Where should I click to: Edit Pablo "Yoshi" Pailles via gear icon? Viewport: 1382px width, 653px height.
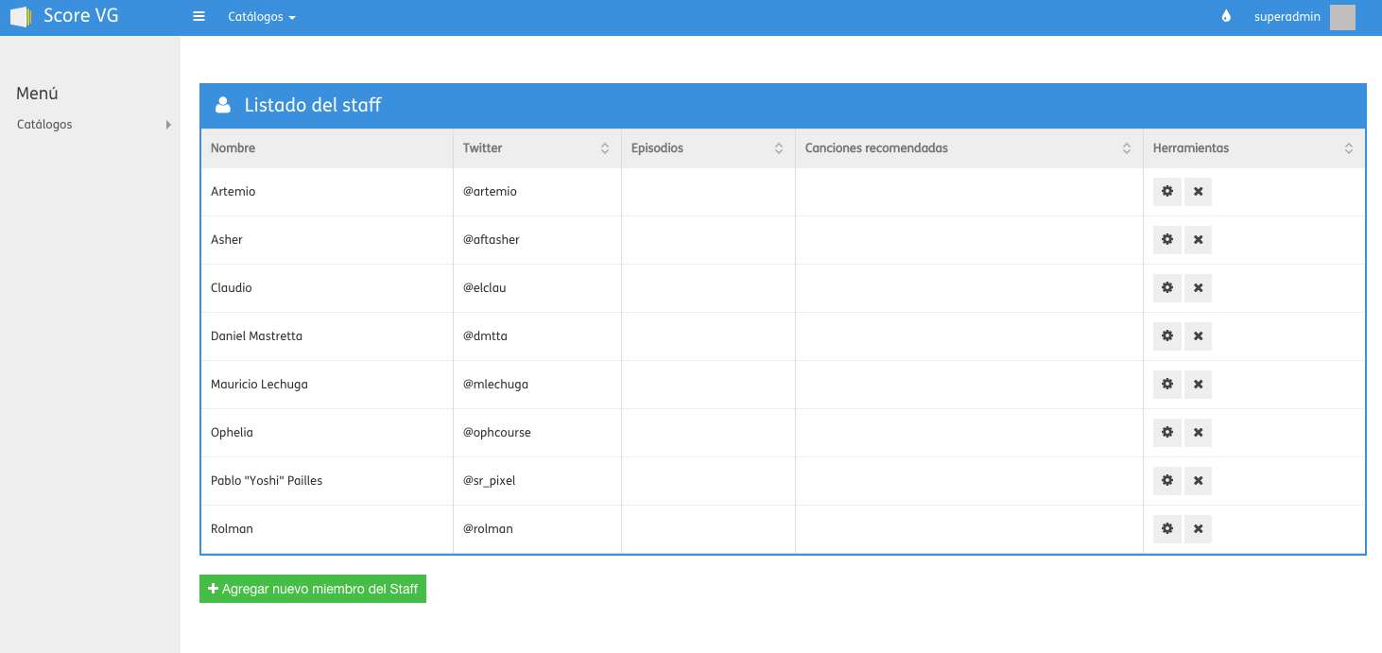[x=1167, y=481]
